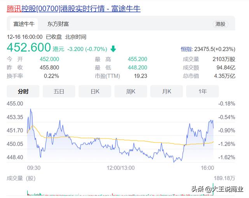
Task: Click the 成交量 value 2103万股
Action: pyautogui.click(x=224, y=59)
